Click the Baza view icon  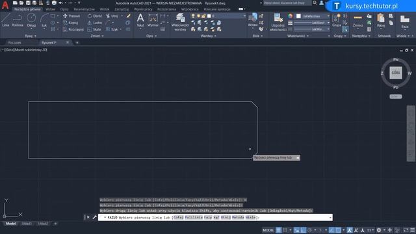pyautogui.click(x=405, y=21)
